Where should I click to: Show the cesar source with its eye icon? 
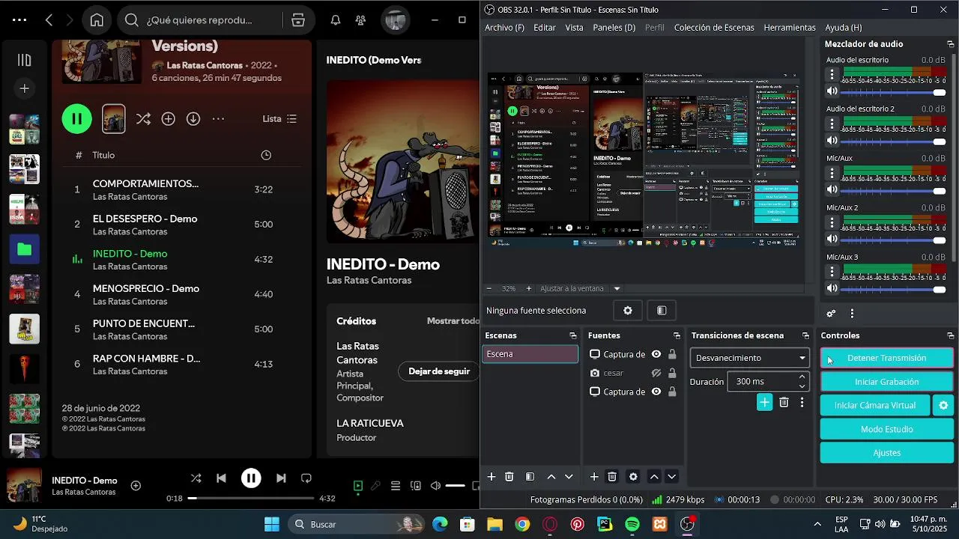pos(656,373)
